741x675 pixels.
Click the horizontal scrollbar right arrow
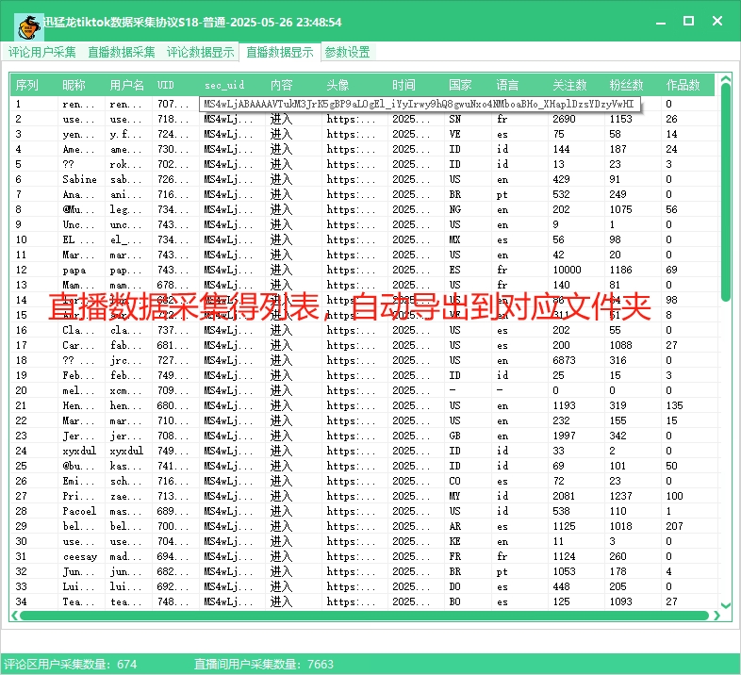(716, 616)
